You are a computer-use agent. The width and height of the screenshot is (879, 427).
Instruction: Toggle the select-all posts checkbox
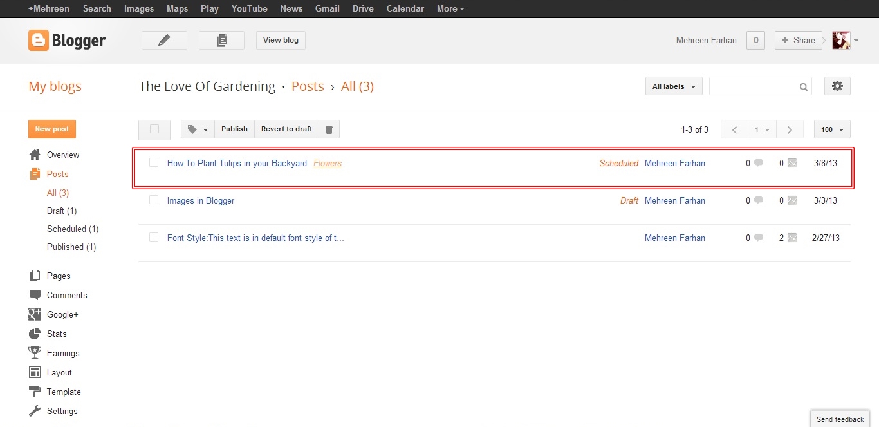tap(154, 129)
